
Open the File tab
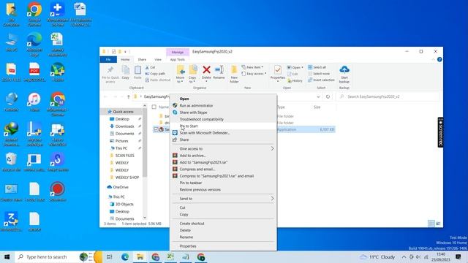(108, 60)
